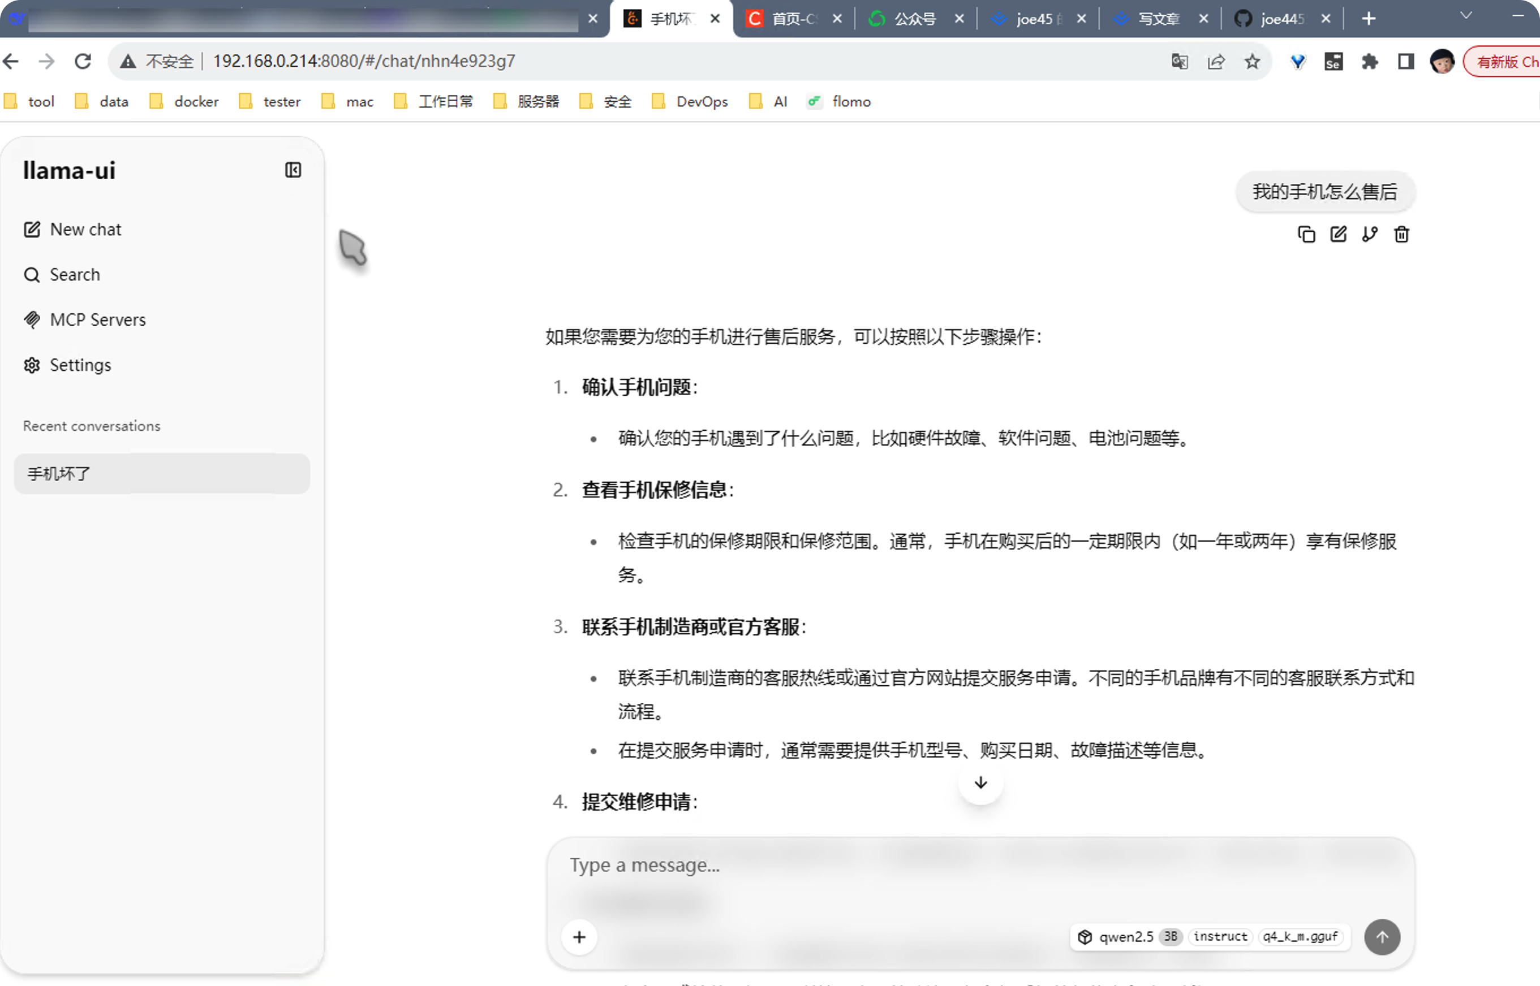Go back with browser back arrow

pos(11,62)
